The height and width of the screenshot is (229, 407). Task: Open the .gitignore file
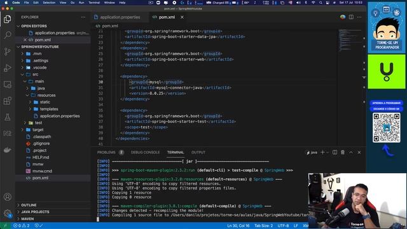[41, 144]
